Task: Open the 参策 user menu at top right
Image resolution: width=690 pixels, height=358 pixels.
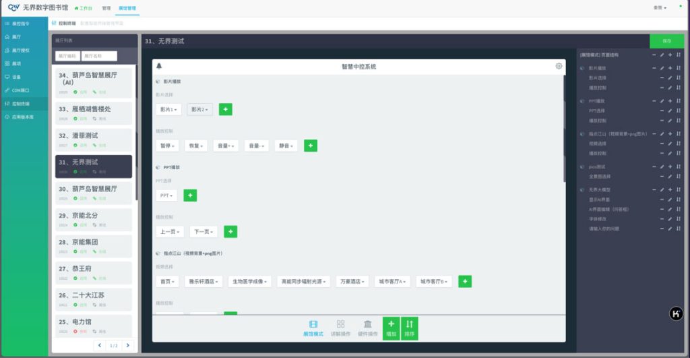Action: tap(660, 8)
